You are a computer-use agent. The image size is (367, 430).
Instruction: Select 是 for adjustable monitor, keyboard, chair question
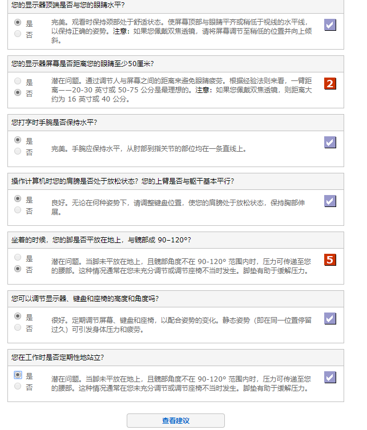(18, 316)
